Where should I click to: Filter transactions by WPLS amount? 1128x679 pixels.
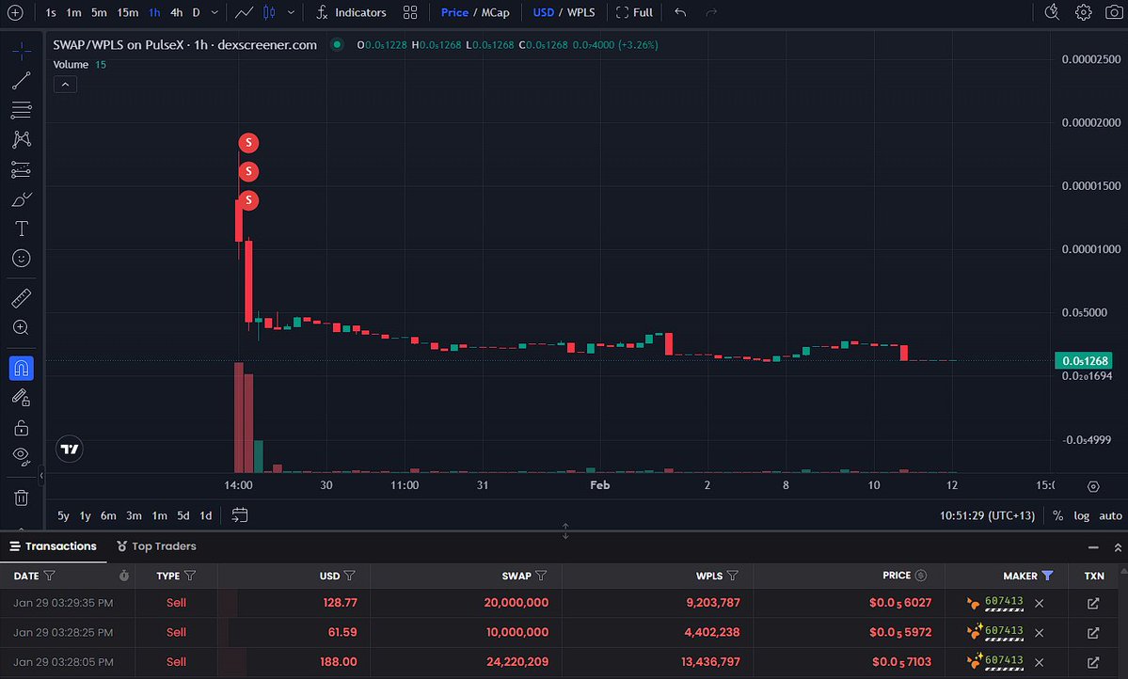pos(732,576)
